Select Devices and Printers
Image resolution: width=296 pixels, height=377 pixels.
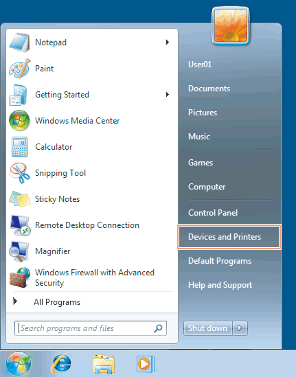point(229,237)
